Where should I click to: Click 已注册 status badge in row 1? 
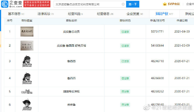point(125,32)
